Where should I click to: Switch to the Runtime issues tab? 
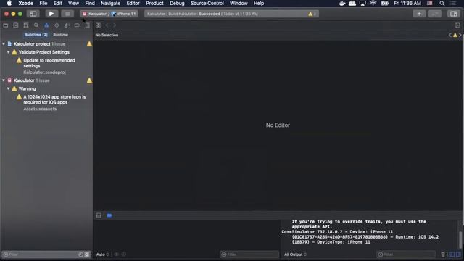point(61,35)
